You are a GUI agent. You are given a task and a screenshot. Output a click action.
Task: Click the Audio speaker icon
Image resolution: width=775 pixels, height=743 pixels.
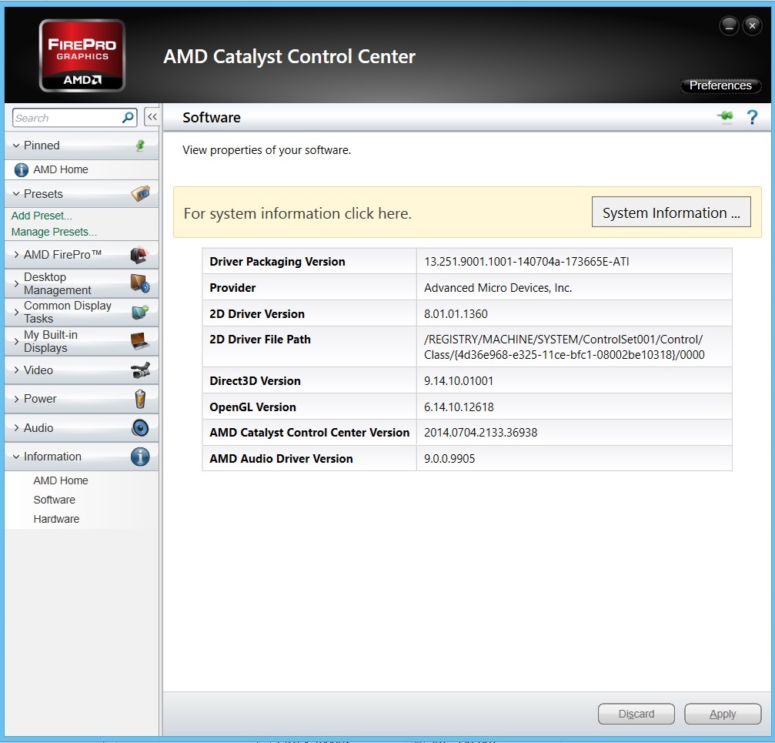(x=140, y=428)
